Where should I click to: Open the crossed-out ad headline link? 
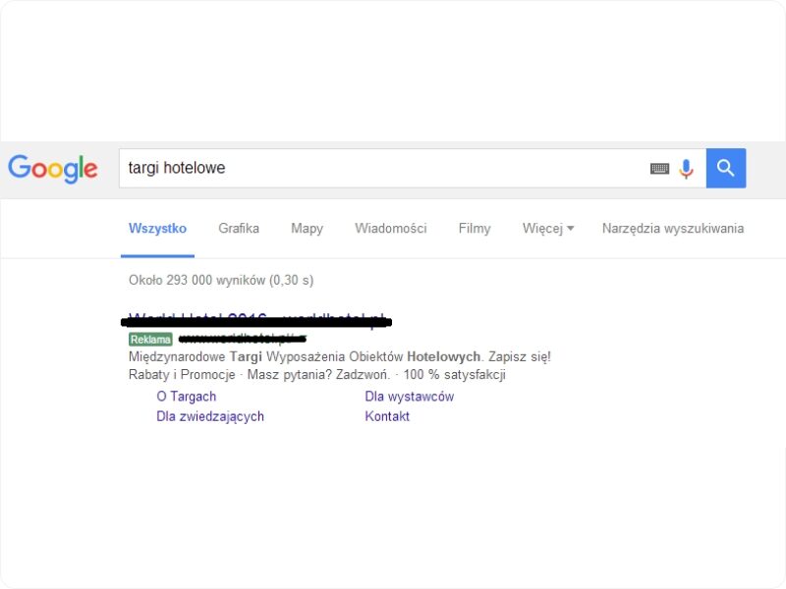click(x=259, y=320)
